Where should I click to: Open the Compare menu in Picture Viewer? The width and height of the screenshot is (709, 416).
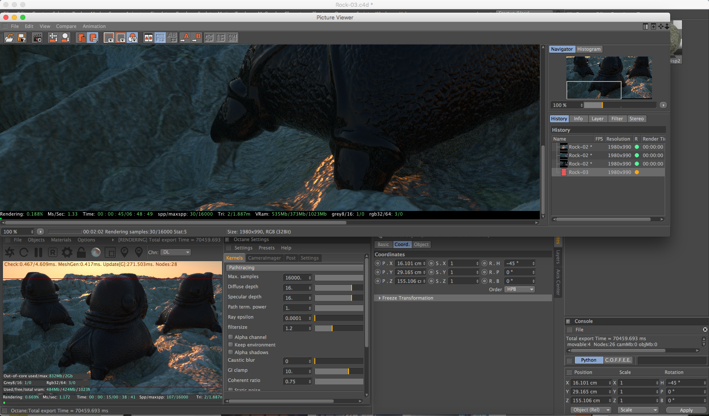click(66, 26)
